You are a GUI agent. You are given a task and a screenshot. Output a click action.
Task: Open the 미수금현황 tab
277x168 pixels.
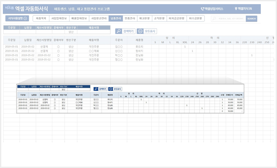tap(195, 18)
